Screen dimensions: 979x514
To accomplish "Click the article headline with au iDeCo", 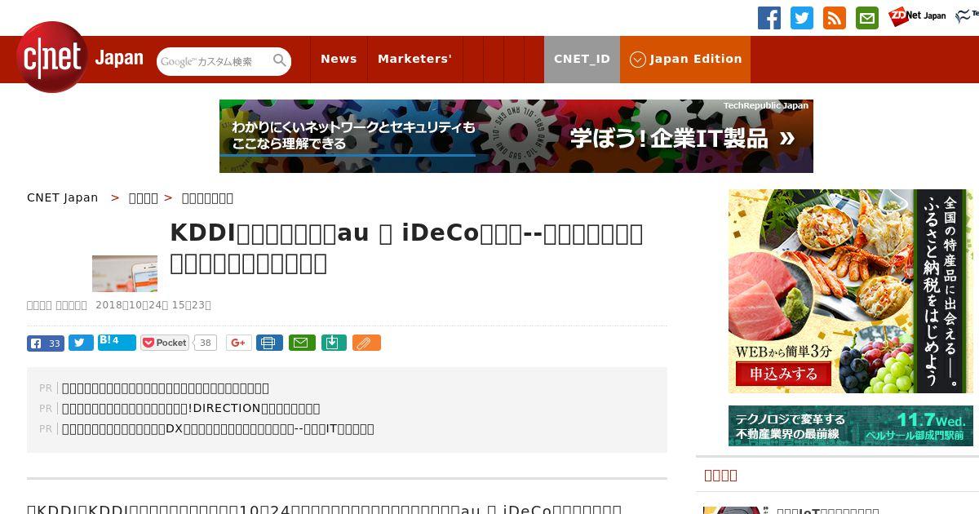I will click(x=406, y=248).
